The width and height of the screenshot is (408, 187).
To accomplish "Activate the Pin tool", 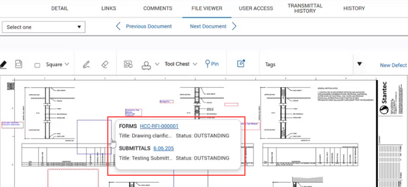I will click(x=212, y=64).
